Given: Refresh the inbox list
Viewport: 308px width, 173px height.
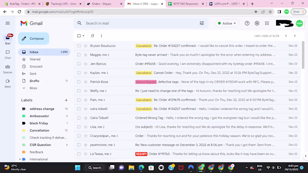Looking at the screenshot, I should pos(92,36).
